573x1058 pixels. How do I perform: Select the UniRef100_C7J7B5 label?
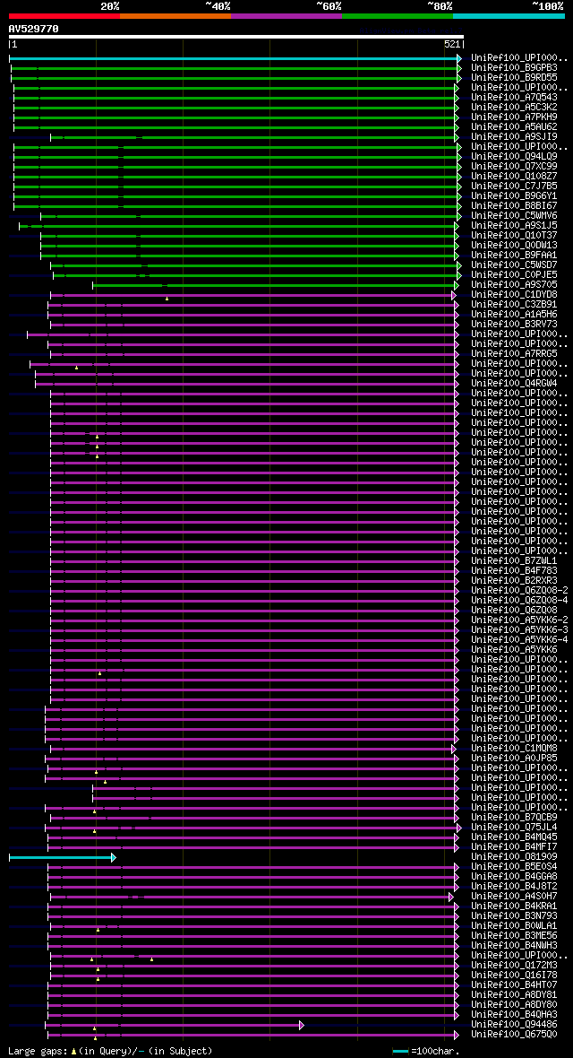click(x=514, y=186)
